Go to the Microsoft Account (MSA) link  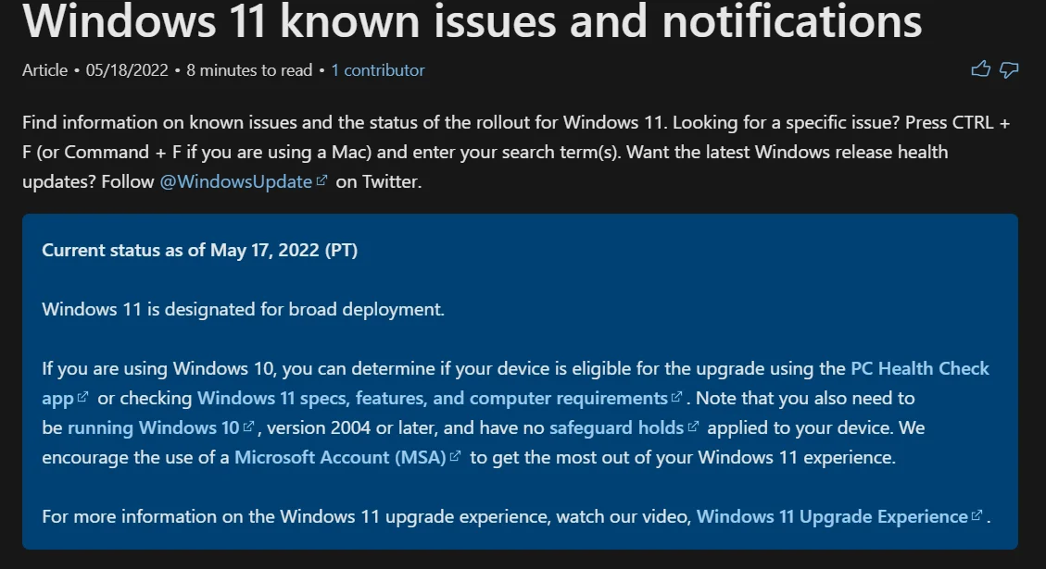[x=340, y=457]
